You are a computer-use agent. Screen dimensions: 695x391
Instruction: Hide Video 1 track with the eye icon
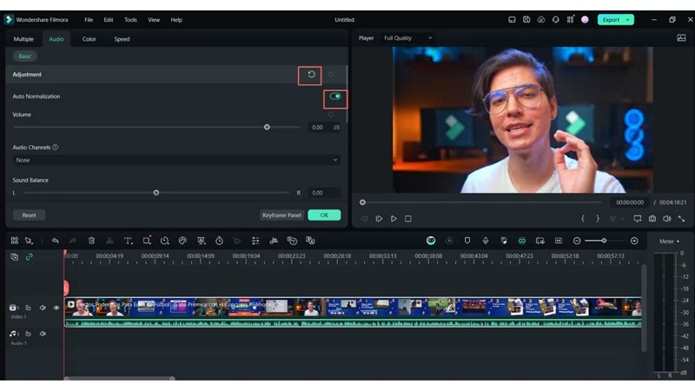click(x=56, y=308)
